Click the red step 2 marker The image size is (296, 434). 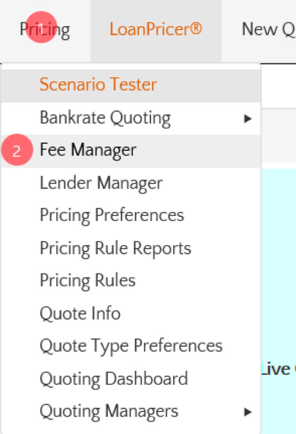pos(17,151)
